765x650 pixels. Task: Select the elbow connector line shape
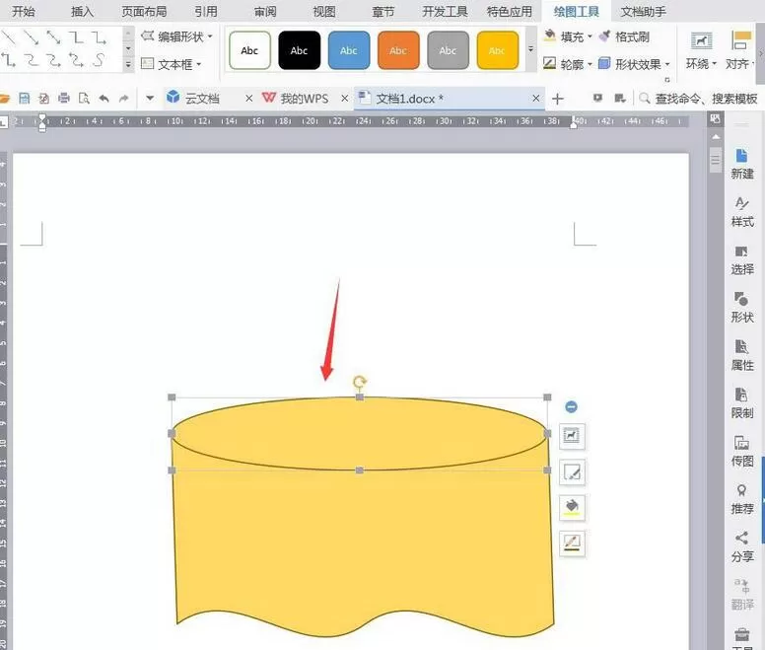(76, 36)
